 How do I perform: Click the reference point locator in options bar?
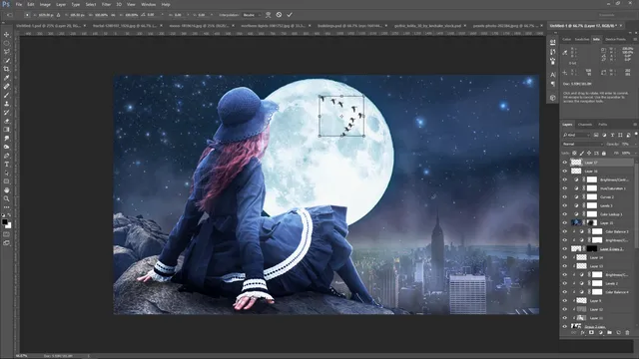(27, 15)
